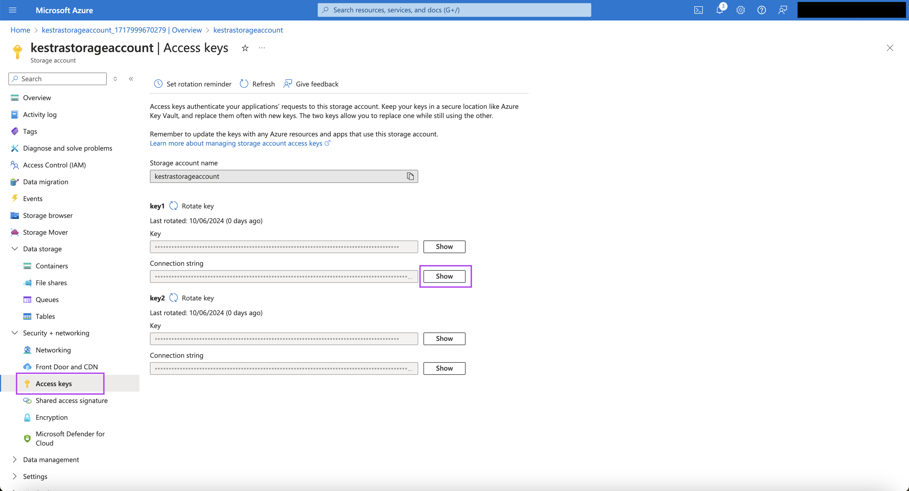Open the more options ellipsis menu
This screenshot has width=909, height=491.
261,48
